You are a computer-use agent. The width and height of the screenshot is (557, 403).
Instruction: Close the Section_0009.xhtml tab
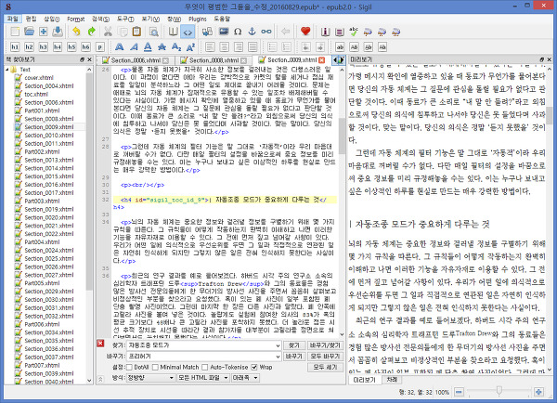(322, 60)
